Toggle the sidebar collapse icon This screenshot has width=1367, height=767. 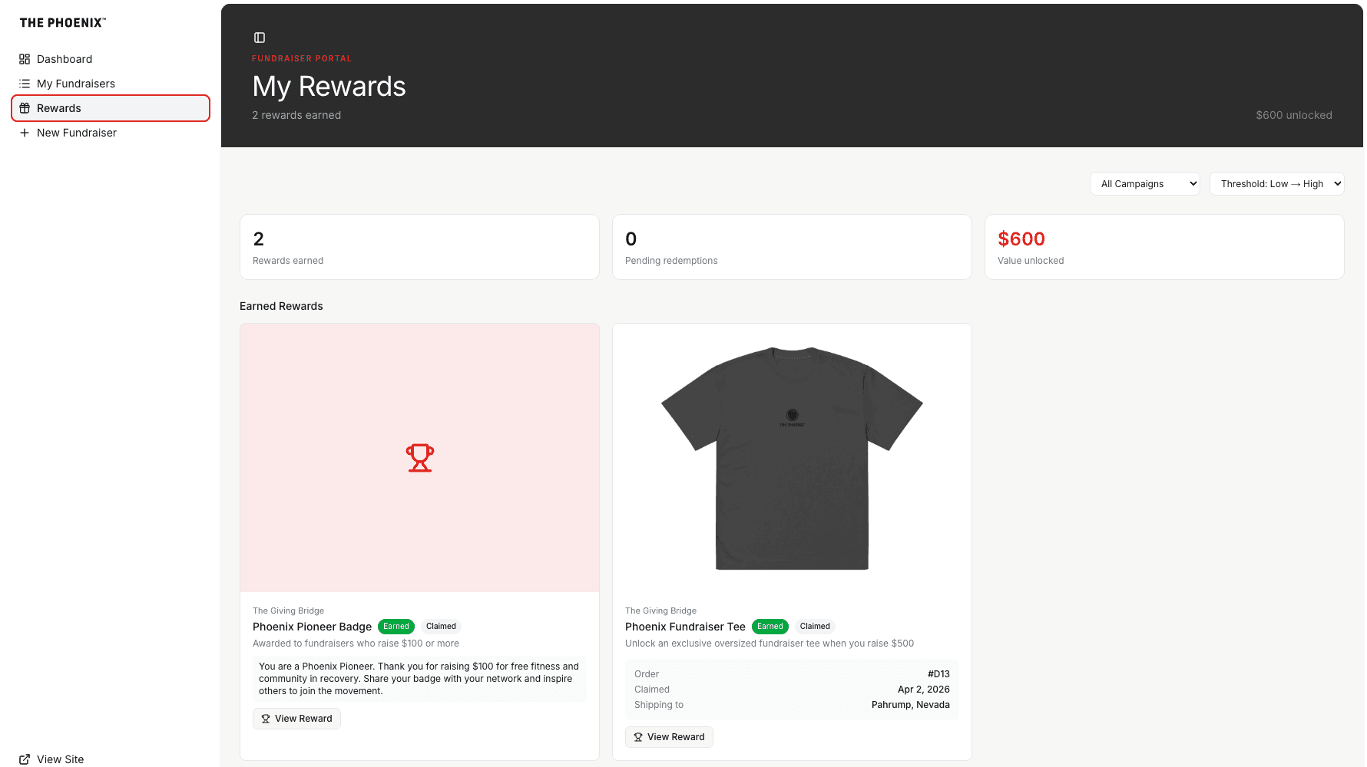(x=260, y=38)
